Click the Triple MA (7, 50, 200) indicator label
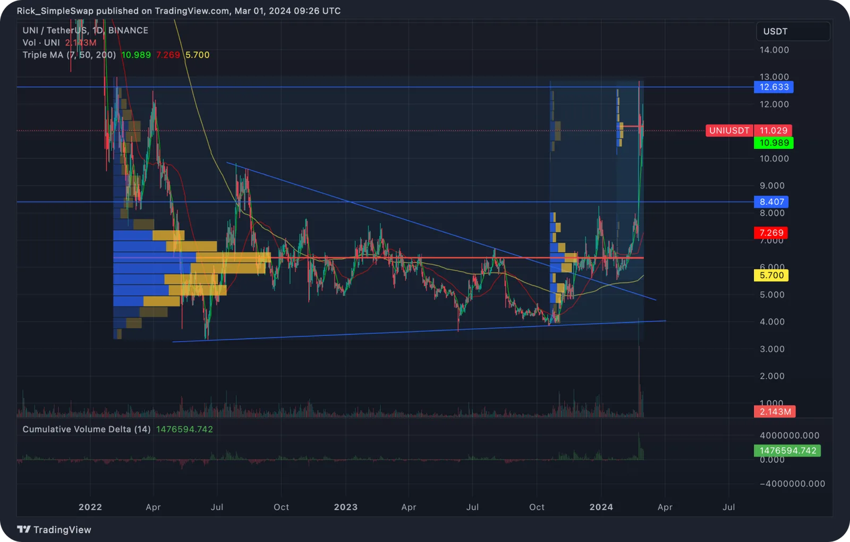The width and height of the screenshot is (850, 542). pos(69,55)
